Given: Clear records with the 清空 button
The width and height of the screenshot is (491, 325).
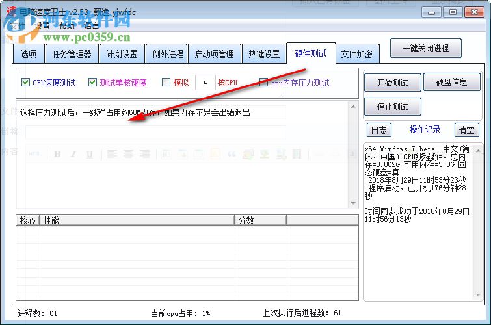Looking at the screenshot, I should 466,130.
